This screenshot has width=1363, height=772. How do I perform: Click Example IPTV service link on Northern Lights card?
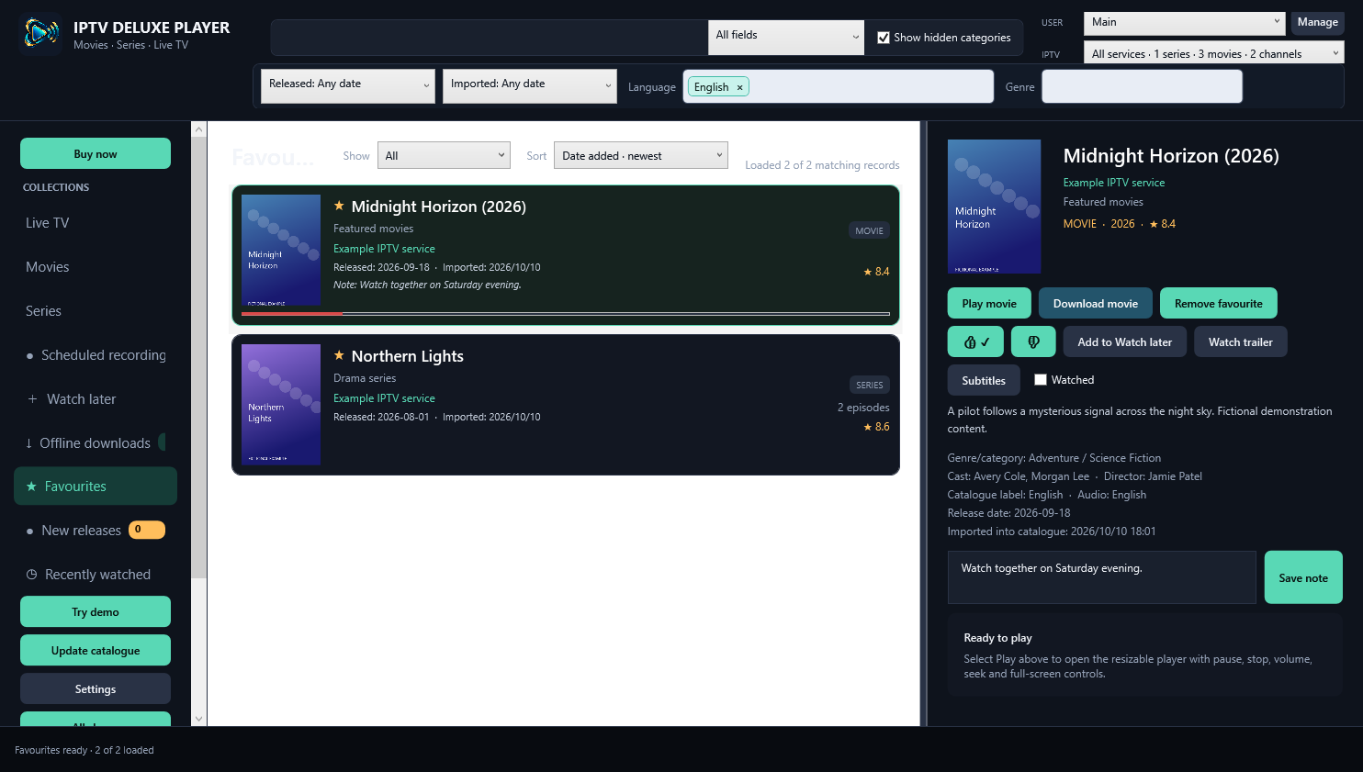pyautogui.click(x=384, y=398)
